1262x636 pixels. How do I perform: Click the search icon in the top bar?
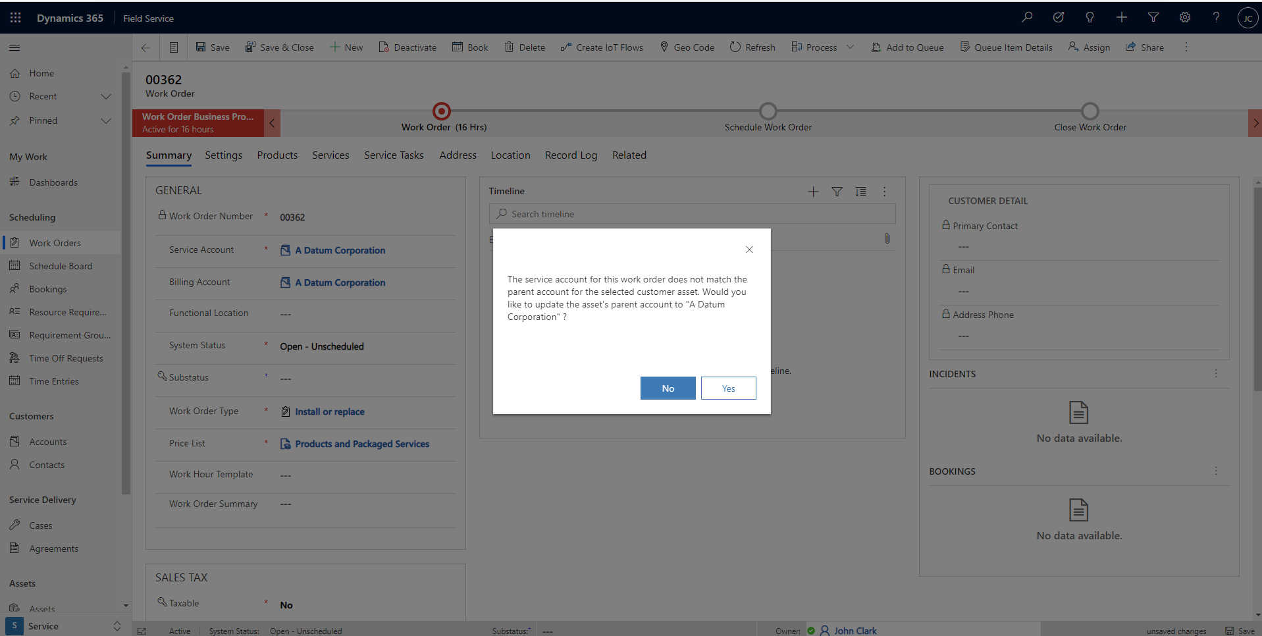click(1026, 17)
